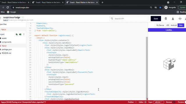
Task: Click keyboardType "email-address" on line 23
Action: point(62,60)
